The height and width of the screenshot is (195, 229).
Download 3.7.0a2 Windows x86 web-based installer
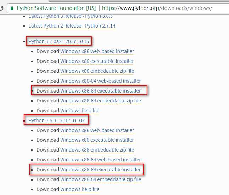pos(97,51)
